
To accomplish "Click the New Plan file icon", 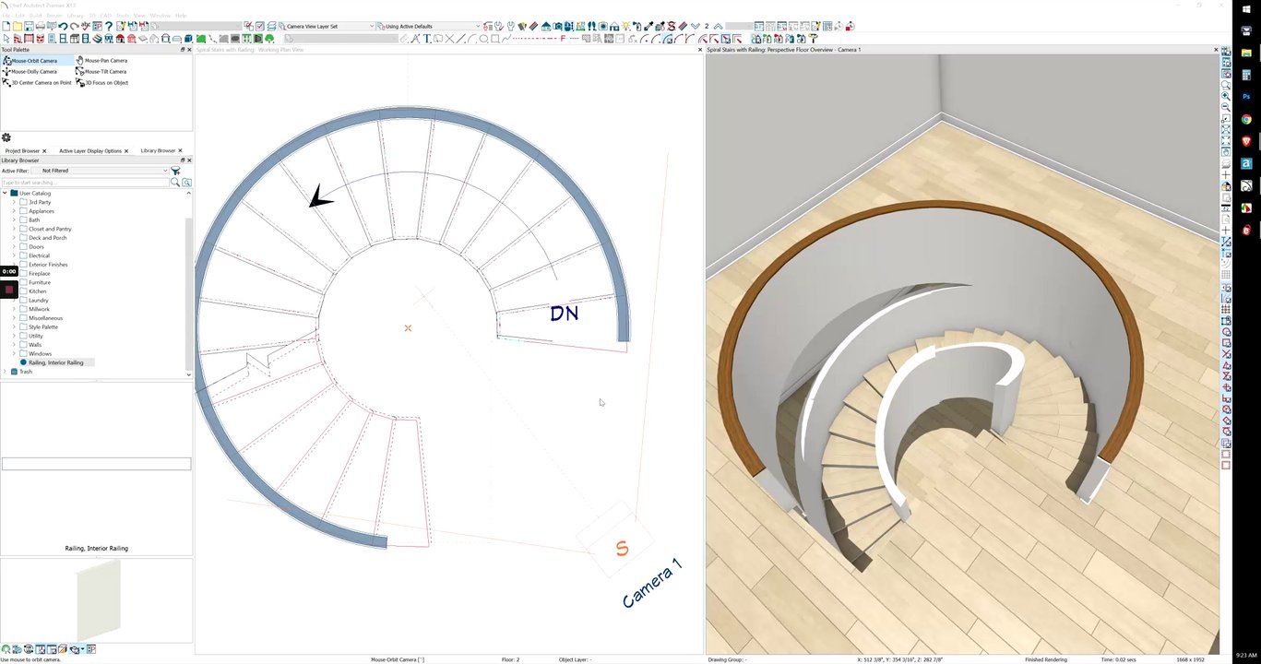I will (6, 27).
